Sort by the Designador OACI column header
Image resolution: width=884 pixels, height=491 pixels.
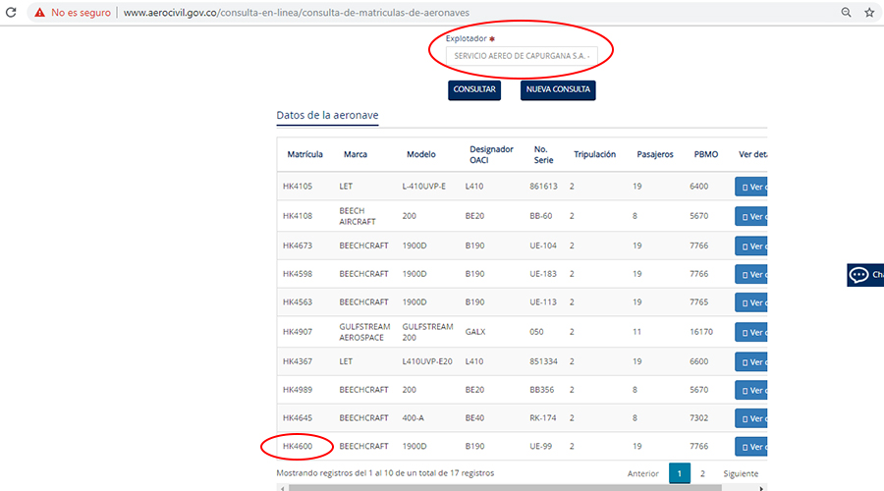click(491, 154)
